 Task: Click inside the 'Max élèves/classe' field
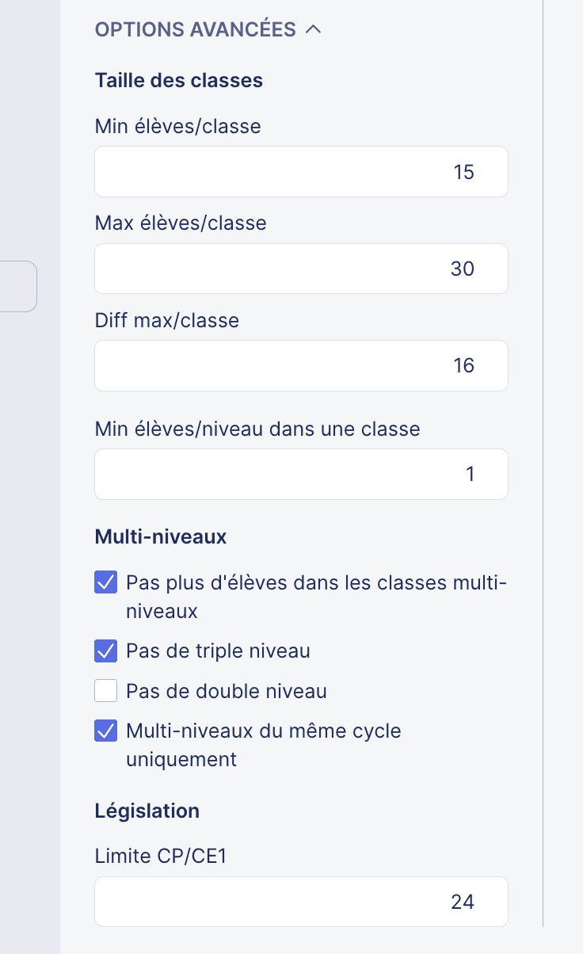(301, 268)
